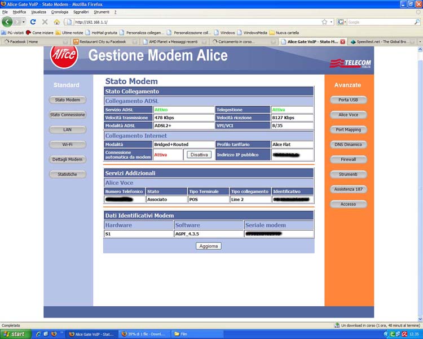Click the Windows start button
The width and height of the screenshot is (423, 339).
pos(15,334)
